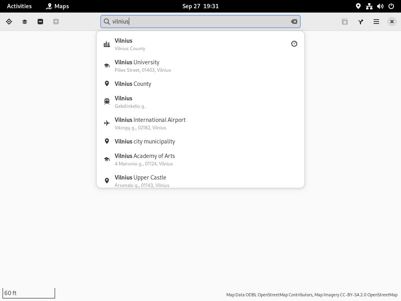Pick Vilnius International Airport result
This screenshot has width=401, height=301.
coord(200,123)
